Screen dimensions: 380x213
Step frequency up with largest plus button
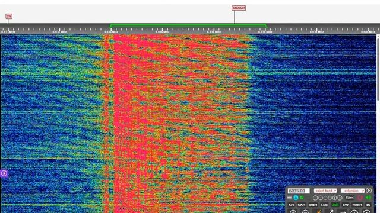point(340,198)
